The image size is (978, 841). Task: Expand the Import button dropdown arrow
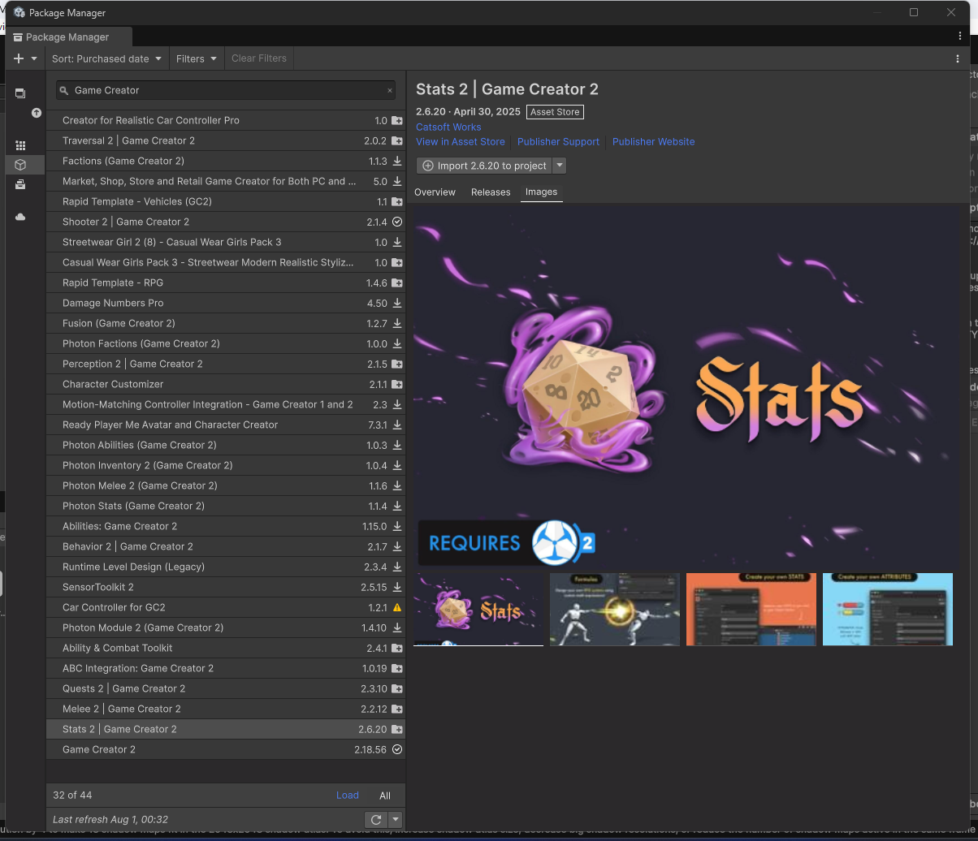559,166
